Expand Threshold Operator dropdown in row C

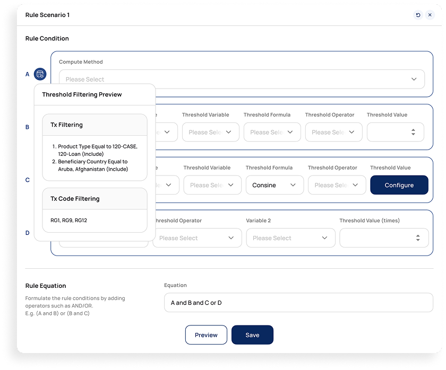click(x=337, y=185)
